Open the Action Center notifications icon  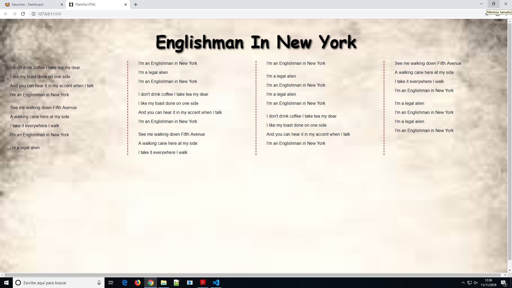click(x=503, y=283)
